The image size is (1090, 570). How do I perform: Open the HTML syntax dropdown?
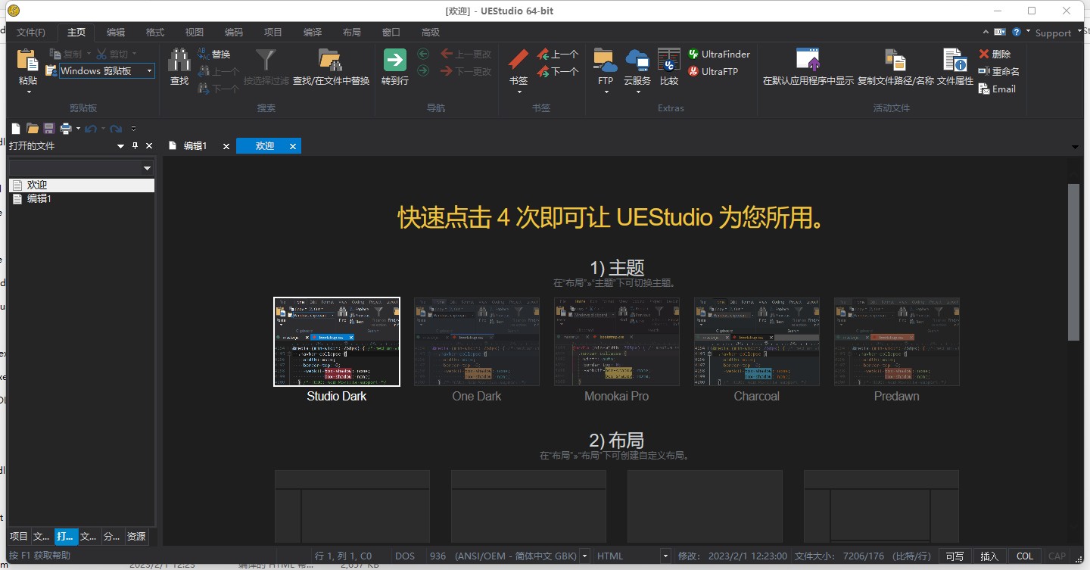[x=666, y=556]
